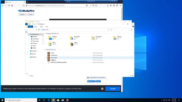The image size is (182, 102).
Task: Refresh the File Explorer location
Action: tap(111, 30)
